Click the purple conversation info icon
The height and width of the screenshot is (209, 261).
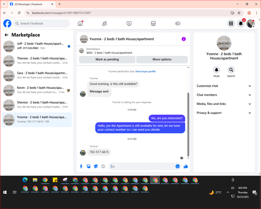[184, 39]
